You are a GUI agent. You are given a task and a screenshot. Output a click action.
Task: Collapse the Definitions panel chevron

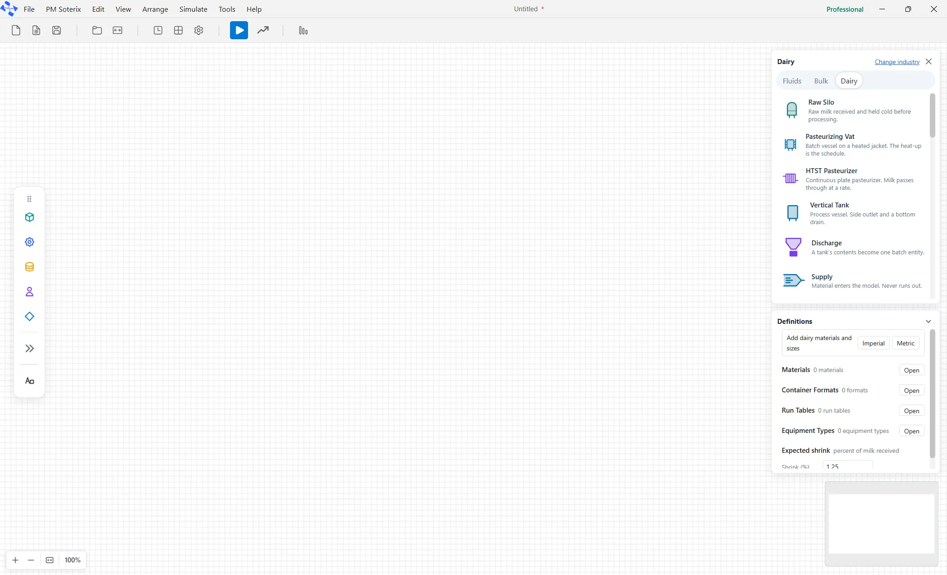(x=928, y=321)
